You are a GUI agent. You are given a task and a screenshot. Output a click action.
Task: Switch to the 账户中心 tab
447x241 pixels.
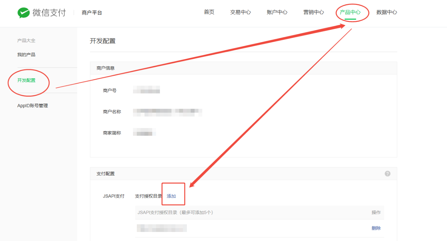pyautogui.click(x=277, y=12)
